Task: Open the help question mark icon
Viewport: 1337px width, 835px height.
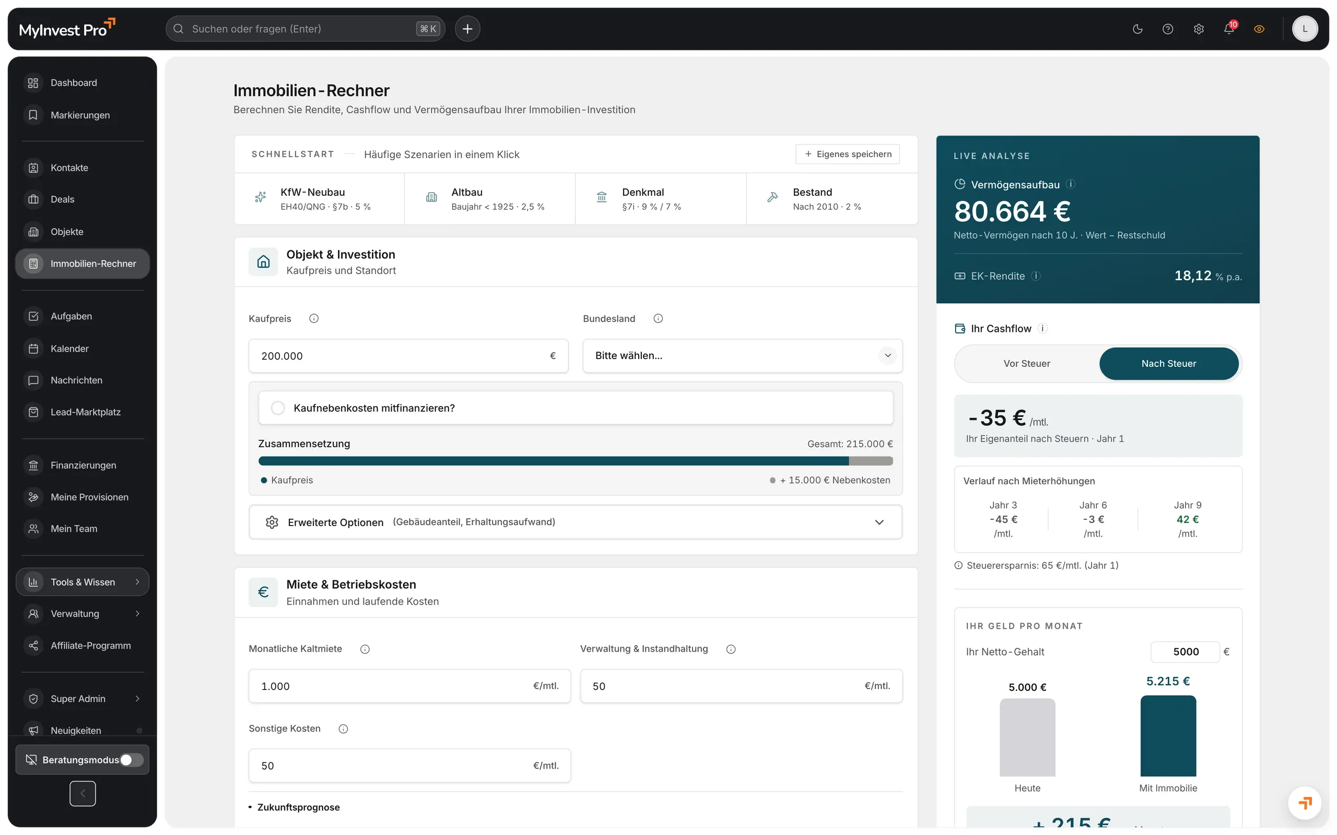Action: pos(1167,29)
